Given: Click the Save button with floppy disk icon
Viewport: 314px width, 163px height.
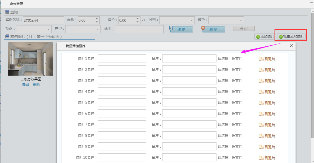Looking at the screenshot, I should point(182,29).
